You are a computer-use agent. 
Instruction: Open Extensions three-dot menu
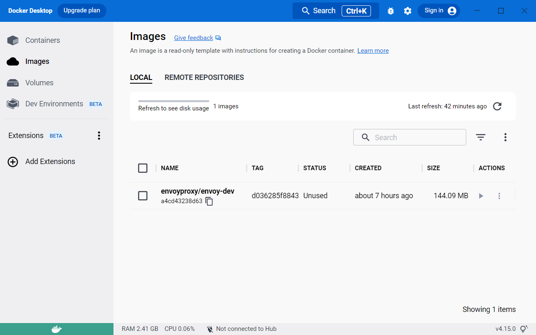click(x=99, y=136)
